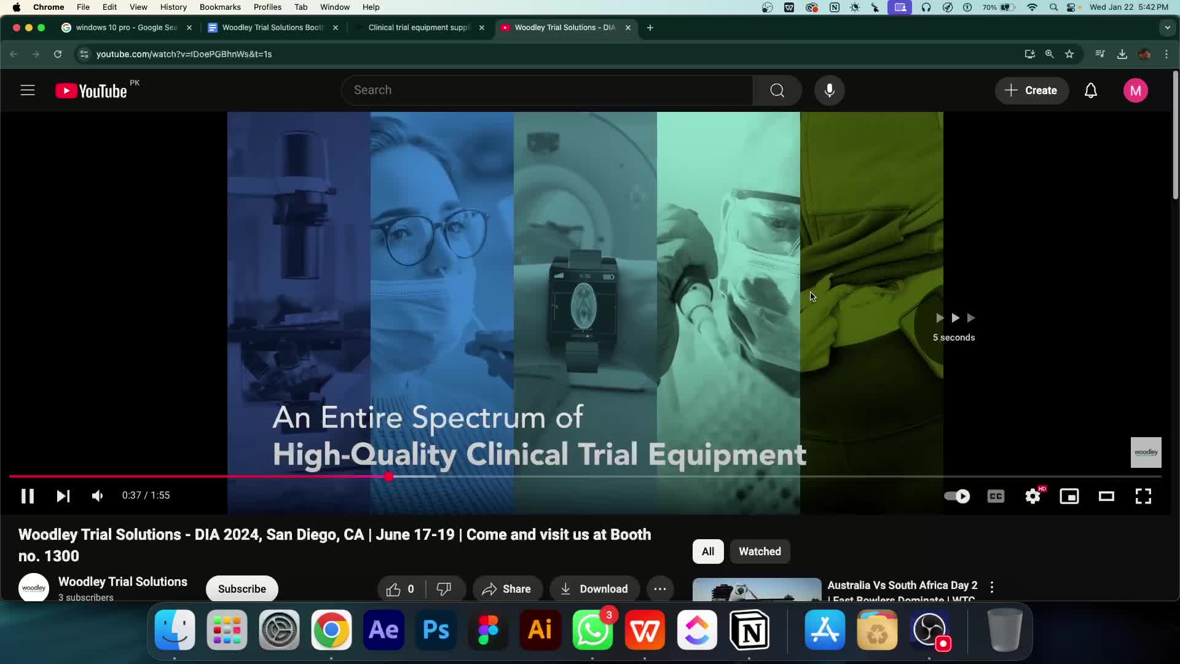This screenshot has height=664, width=1180.
Task: Enable miniplayer mode
Action: click(x=1069, y=496)
